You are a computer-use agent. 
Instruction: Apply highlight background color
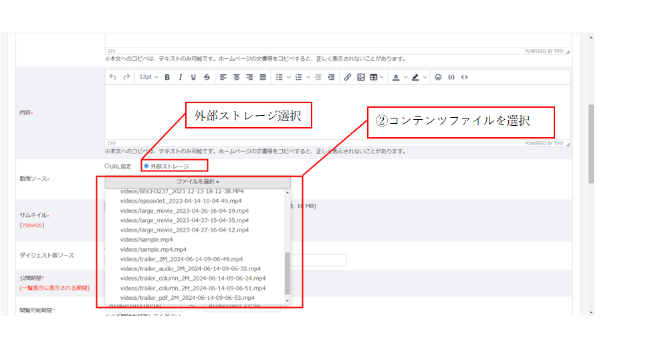(415, 78)
